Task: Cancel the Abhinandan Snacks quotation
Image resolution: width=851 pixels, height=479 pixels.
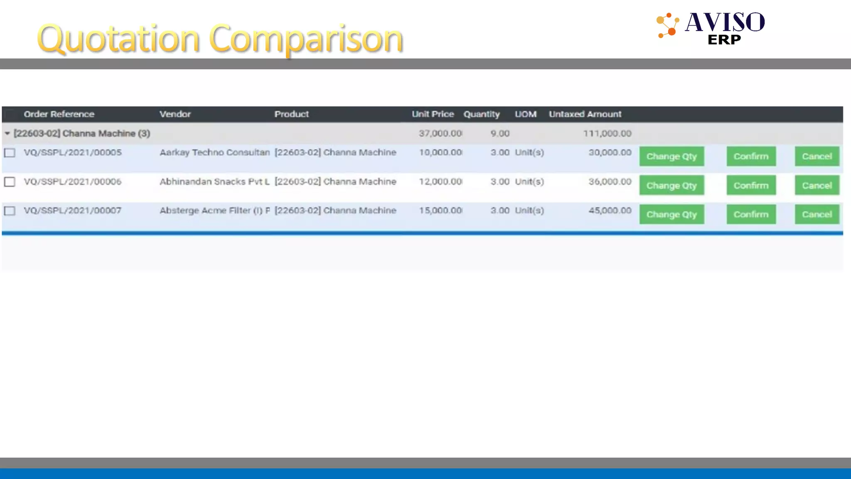Action: click(817, 185)
